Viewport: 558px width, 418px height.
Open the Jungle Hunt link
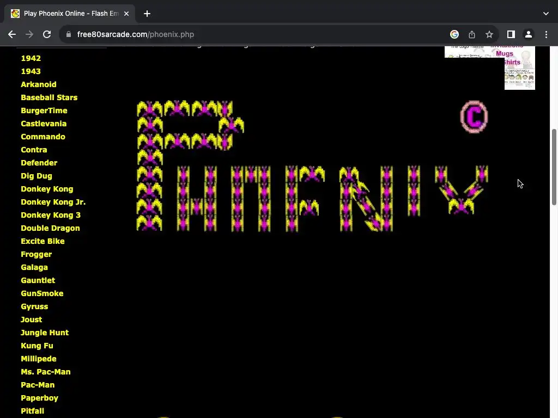(x=45, y=333)
